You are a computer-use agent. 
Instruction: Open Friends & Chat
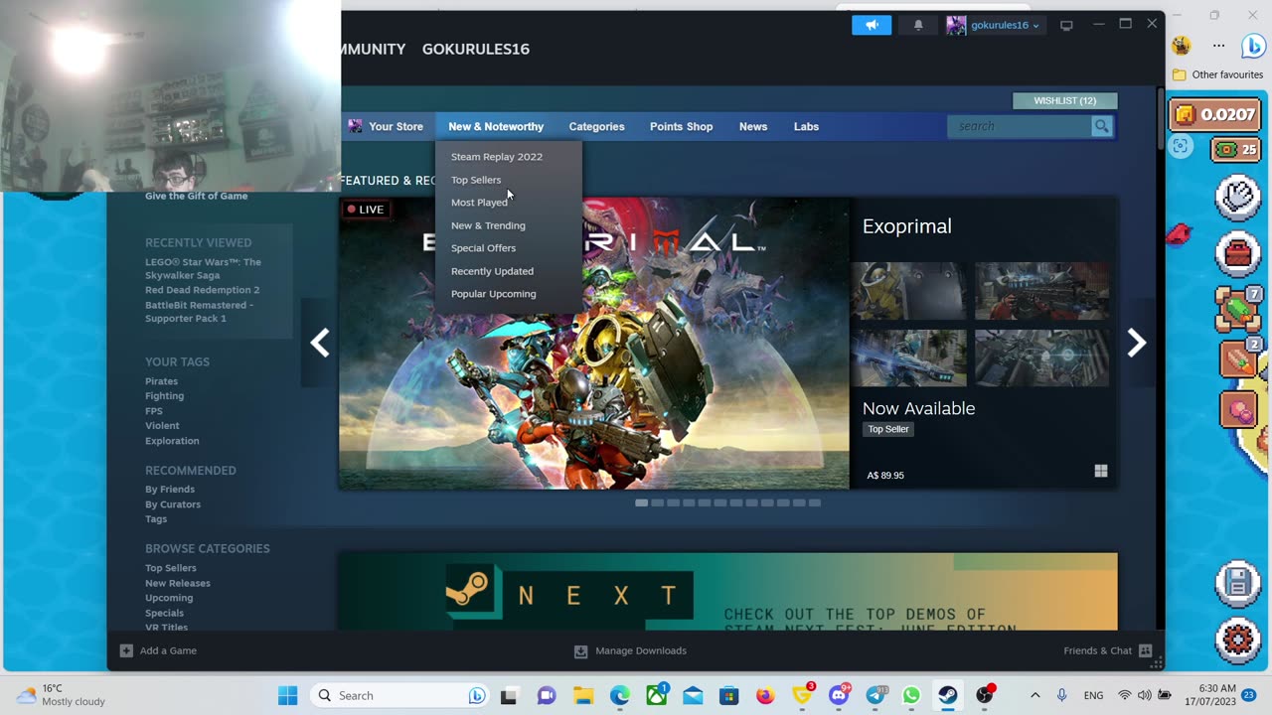tap(1107, 651)
